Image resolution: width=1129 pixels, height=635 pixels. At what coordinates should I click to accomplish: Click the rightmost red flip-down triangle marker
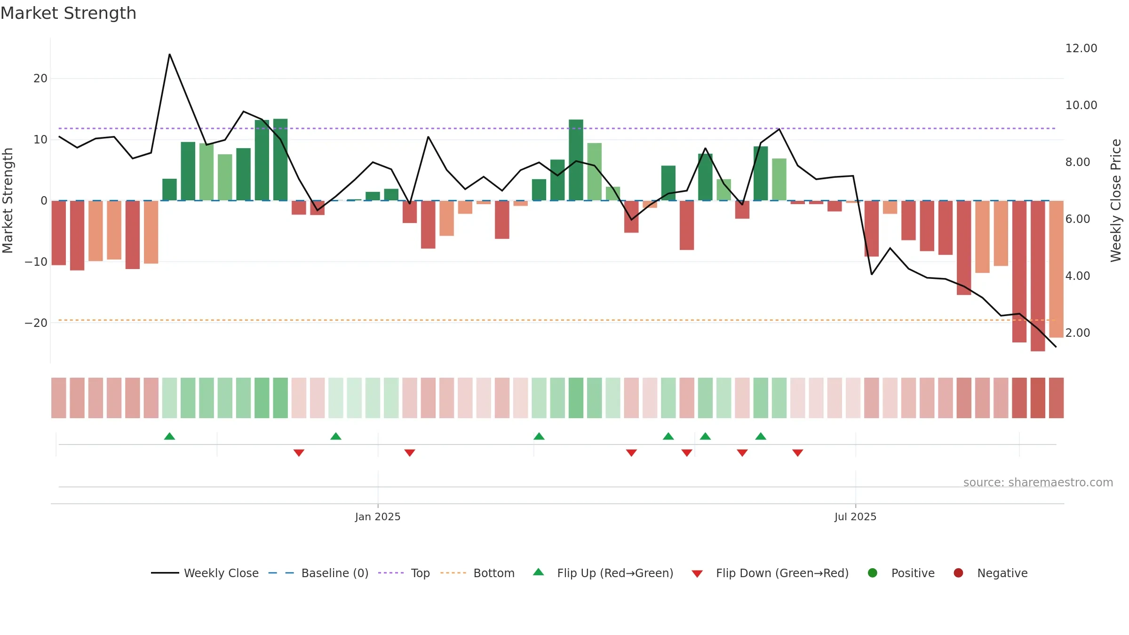[798, 452]
